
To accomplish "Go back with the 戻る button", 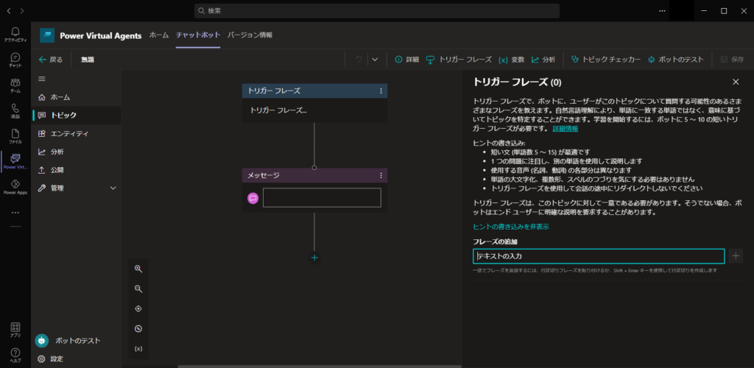I will (51, 60).
